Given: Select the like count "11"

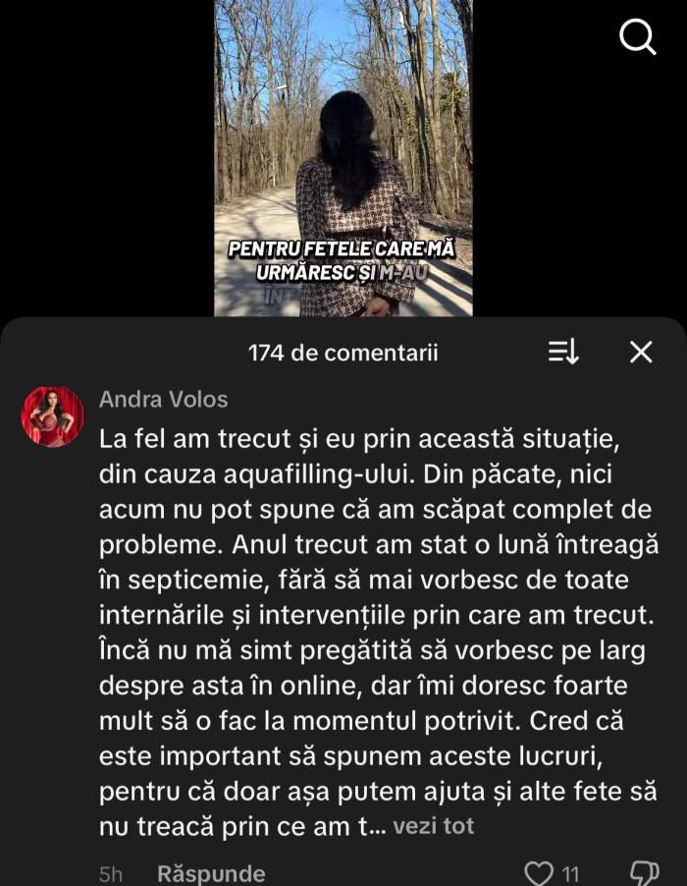Looking at the screenshot, I should 570,874.
